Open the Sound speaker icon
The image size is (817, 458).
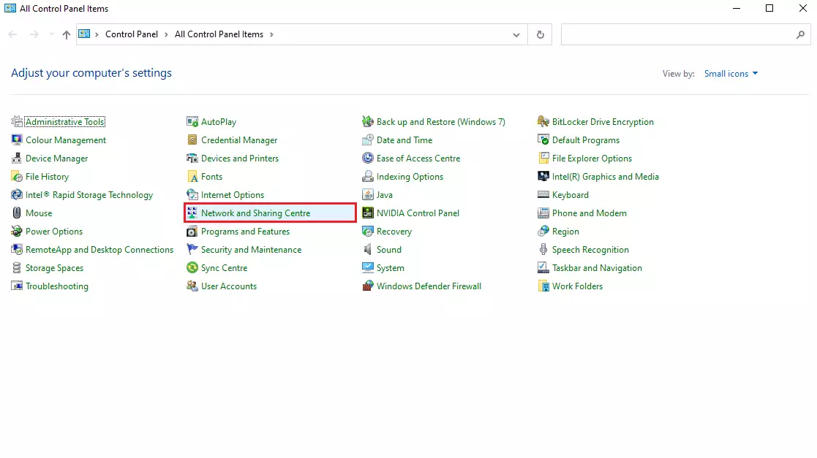pyautogui.click(x=368, y=250)
